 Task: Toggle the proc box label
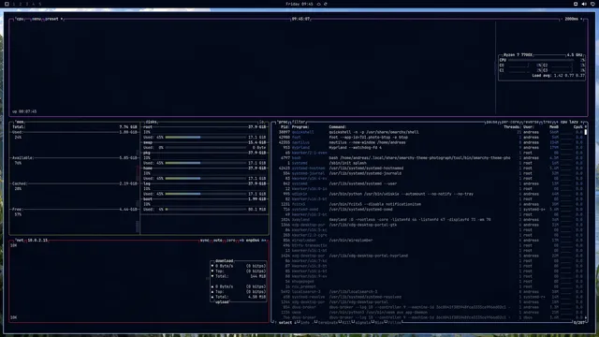[283, 122]
